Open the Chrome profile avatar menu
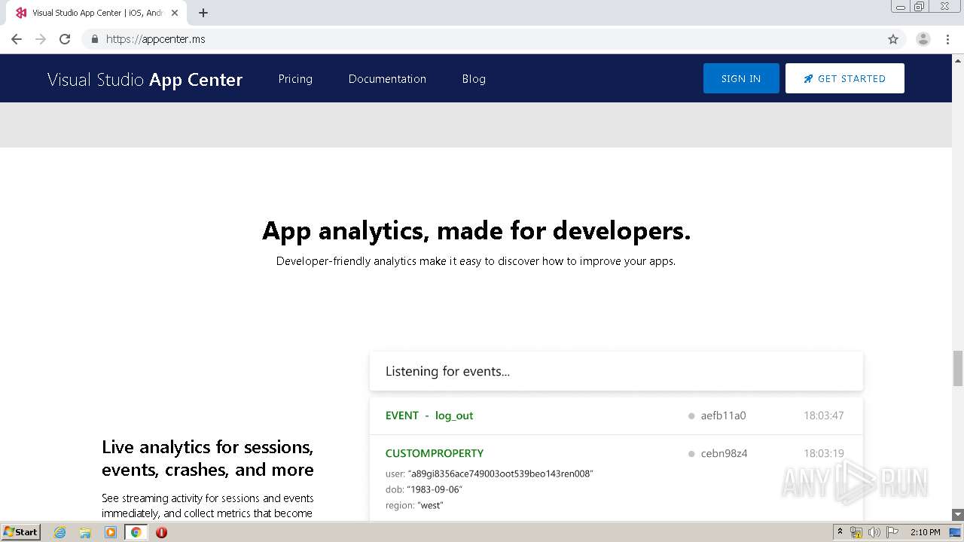Screen dimensions: 964x542 tap(923, 39)
